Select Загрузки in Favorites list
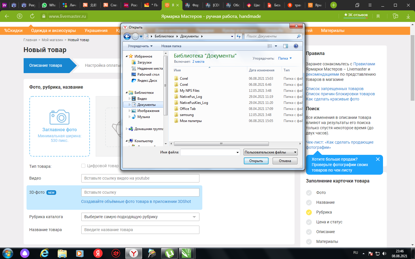Screen dimensions: 415x259 (x=144, y=62)
